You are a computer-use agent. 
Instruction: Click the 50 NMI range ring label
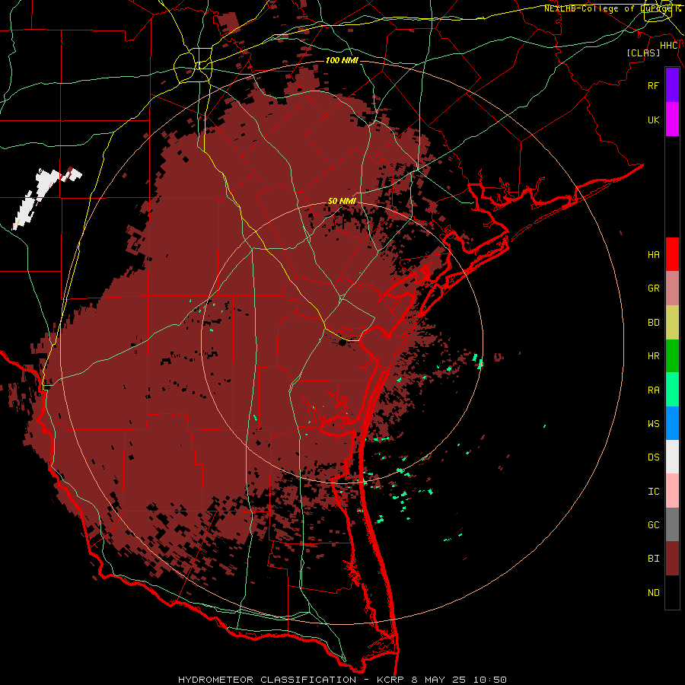[342, 201]
